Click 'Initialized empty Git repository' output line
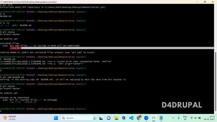The height and width of the screenshot is (122, 217). 53,7
